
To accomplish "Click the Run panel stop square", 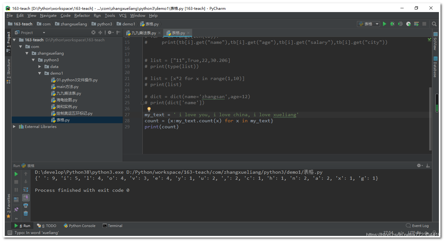I will (x=16, y=182).
